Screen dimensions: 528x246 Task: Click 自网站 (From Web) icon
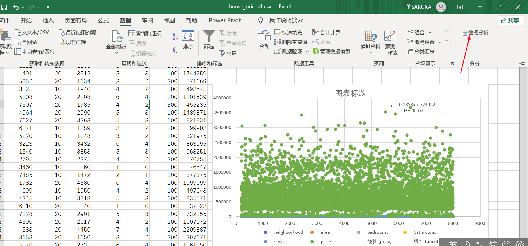tap(18, 42)
